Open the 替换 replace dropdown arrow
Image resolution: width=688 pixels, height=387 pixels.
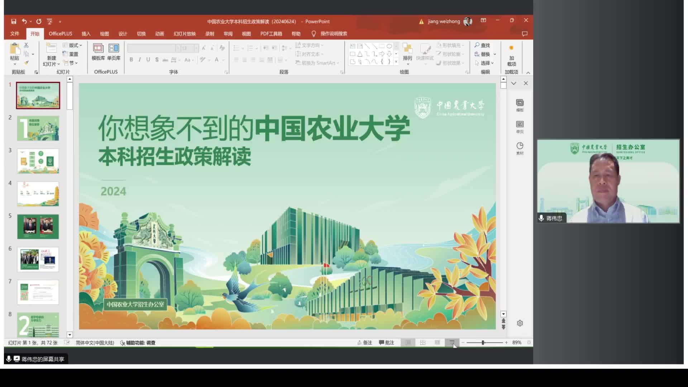[x=495, y=54]
